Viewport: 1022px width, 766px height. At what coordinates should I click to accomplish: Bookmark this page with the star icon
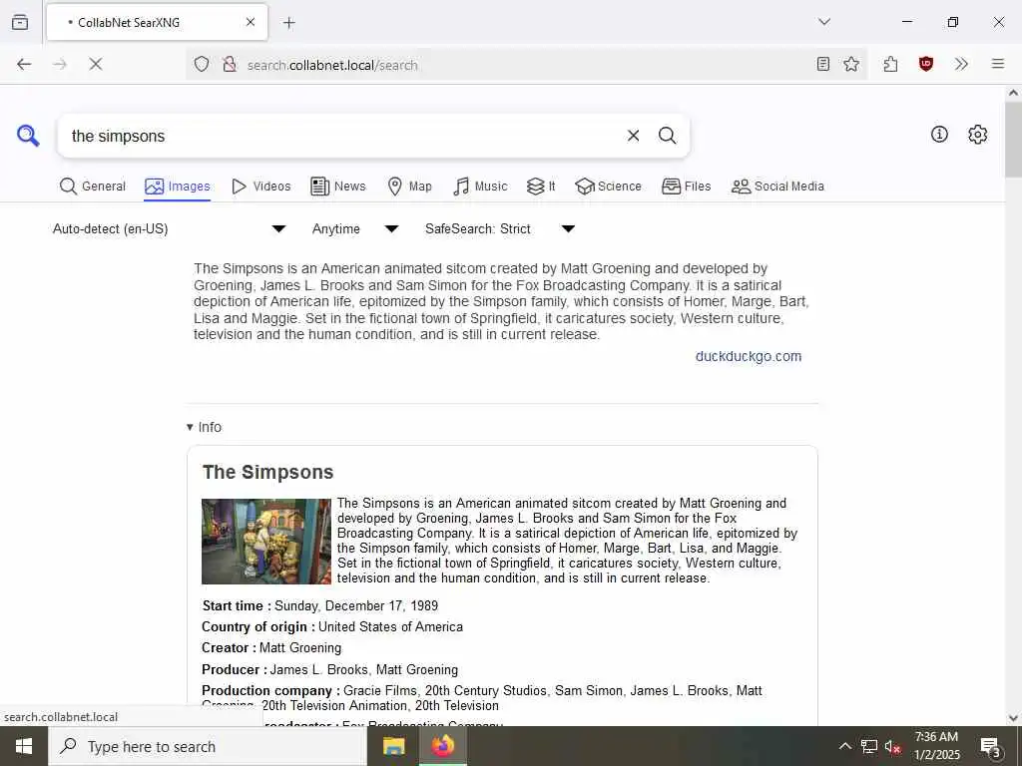(x=851, y=64)
